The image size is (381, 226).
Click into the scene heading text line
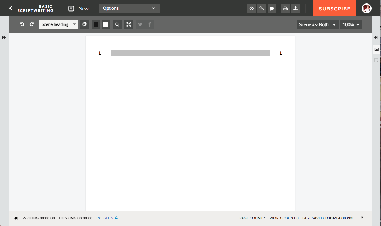[x=190, y=53]
